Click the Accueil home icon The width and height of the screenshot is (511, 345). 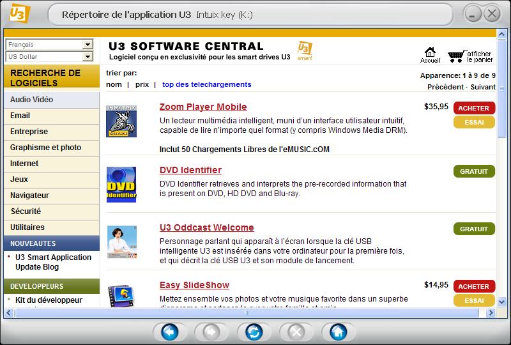coord(430,52)
